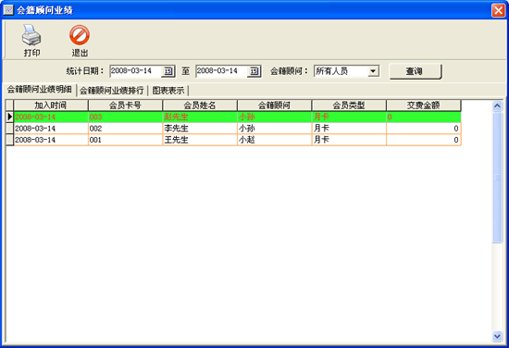Click the row selector of the 002 row

pyautogui.click(x=10, y=129)
